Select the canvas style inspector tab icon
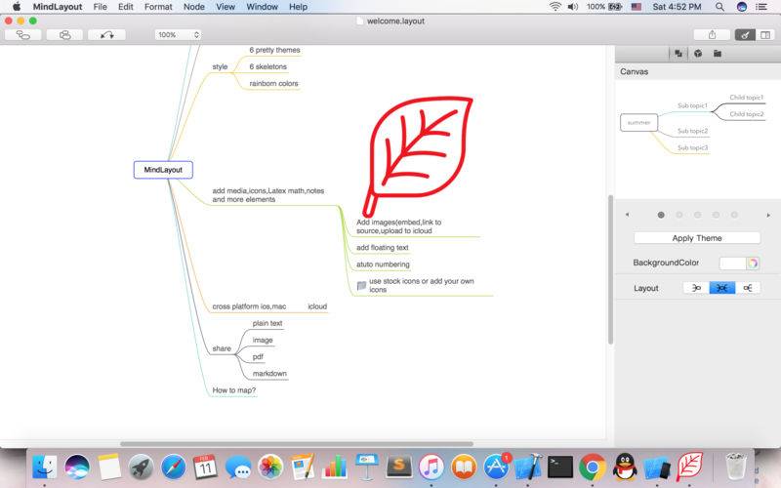 pos(678,54)
